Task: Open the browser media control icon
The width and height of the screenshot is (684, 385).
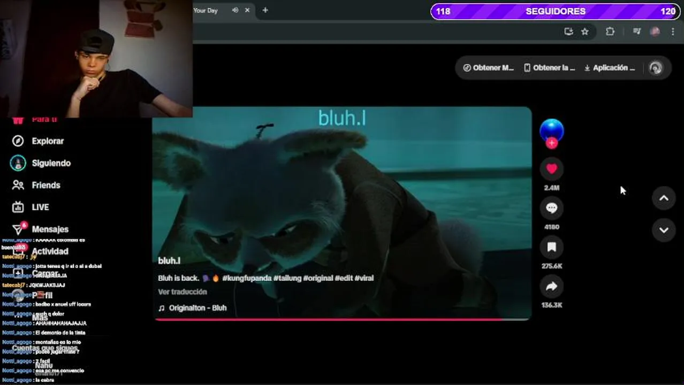Action: [637, 32]
